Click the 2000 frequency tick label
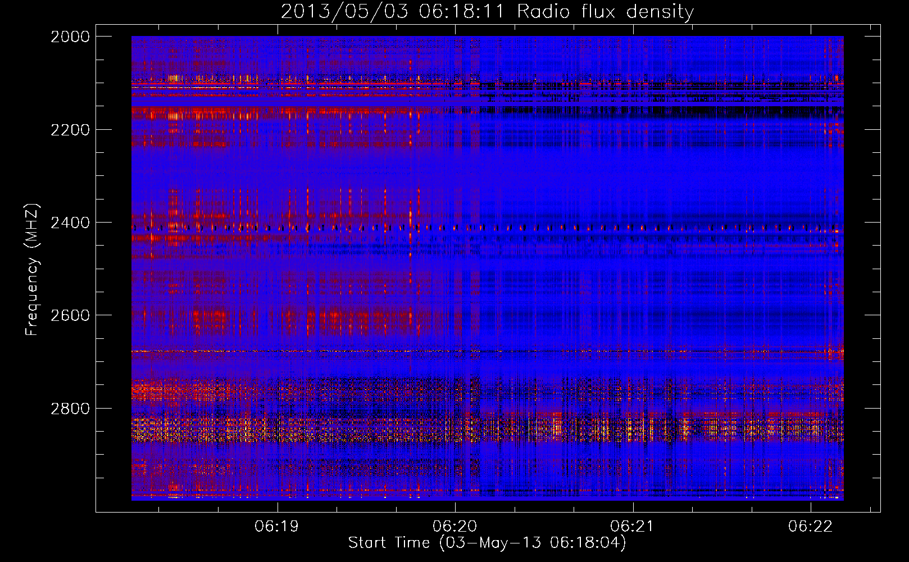This screenshot has width=909, height=562. click(x=70, y=37)
